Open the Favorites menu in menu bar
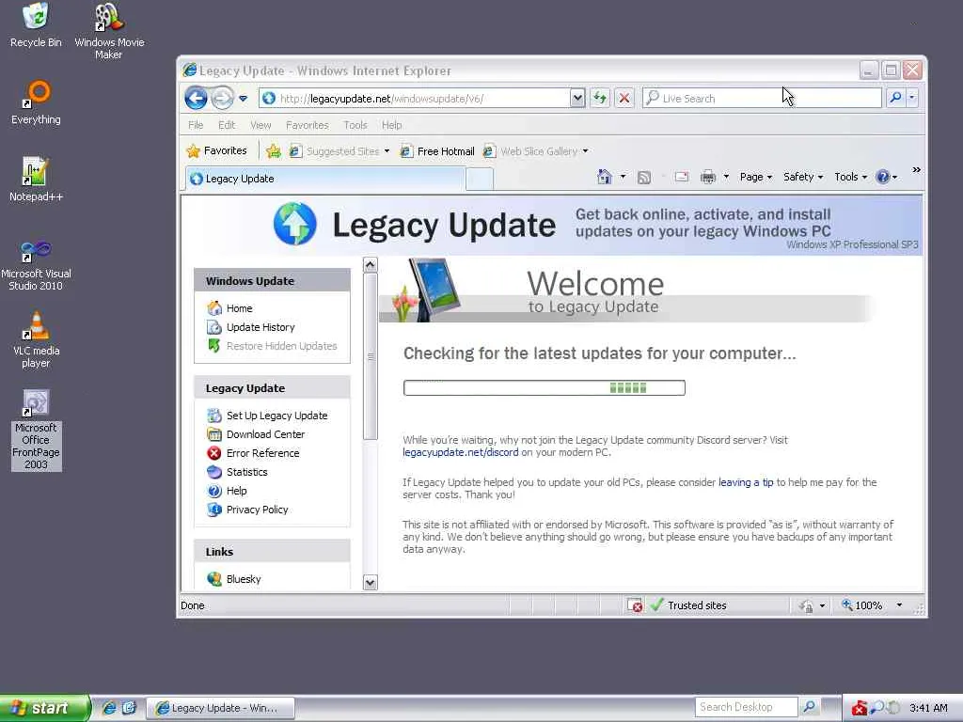This screenshot has width=963, height=722. [308, 125]
